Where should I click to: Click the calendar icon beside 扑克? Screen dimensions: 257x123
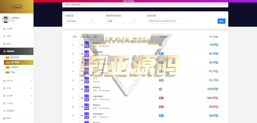[5, 88]
